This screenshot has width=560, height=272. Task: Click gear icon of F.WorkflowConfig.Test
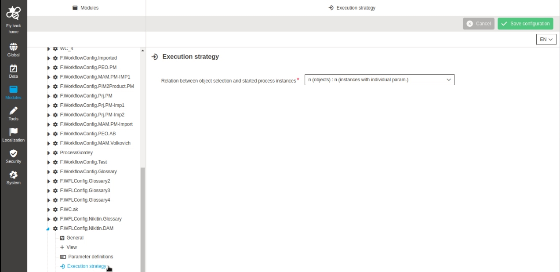pos(55,162)
